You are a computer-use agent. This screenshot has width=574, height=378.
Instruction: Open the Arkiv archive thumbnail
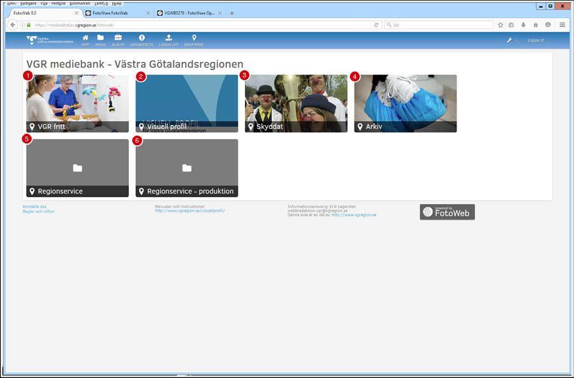pos(405,103)
